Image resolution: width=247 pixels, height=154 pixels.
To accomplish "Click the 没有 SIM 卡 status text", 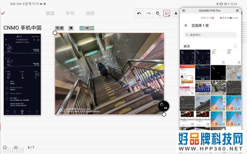I will pyautogui.click(x=17, y=4).
